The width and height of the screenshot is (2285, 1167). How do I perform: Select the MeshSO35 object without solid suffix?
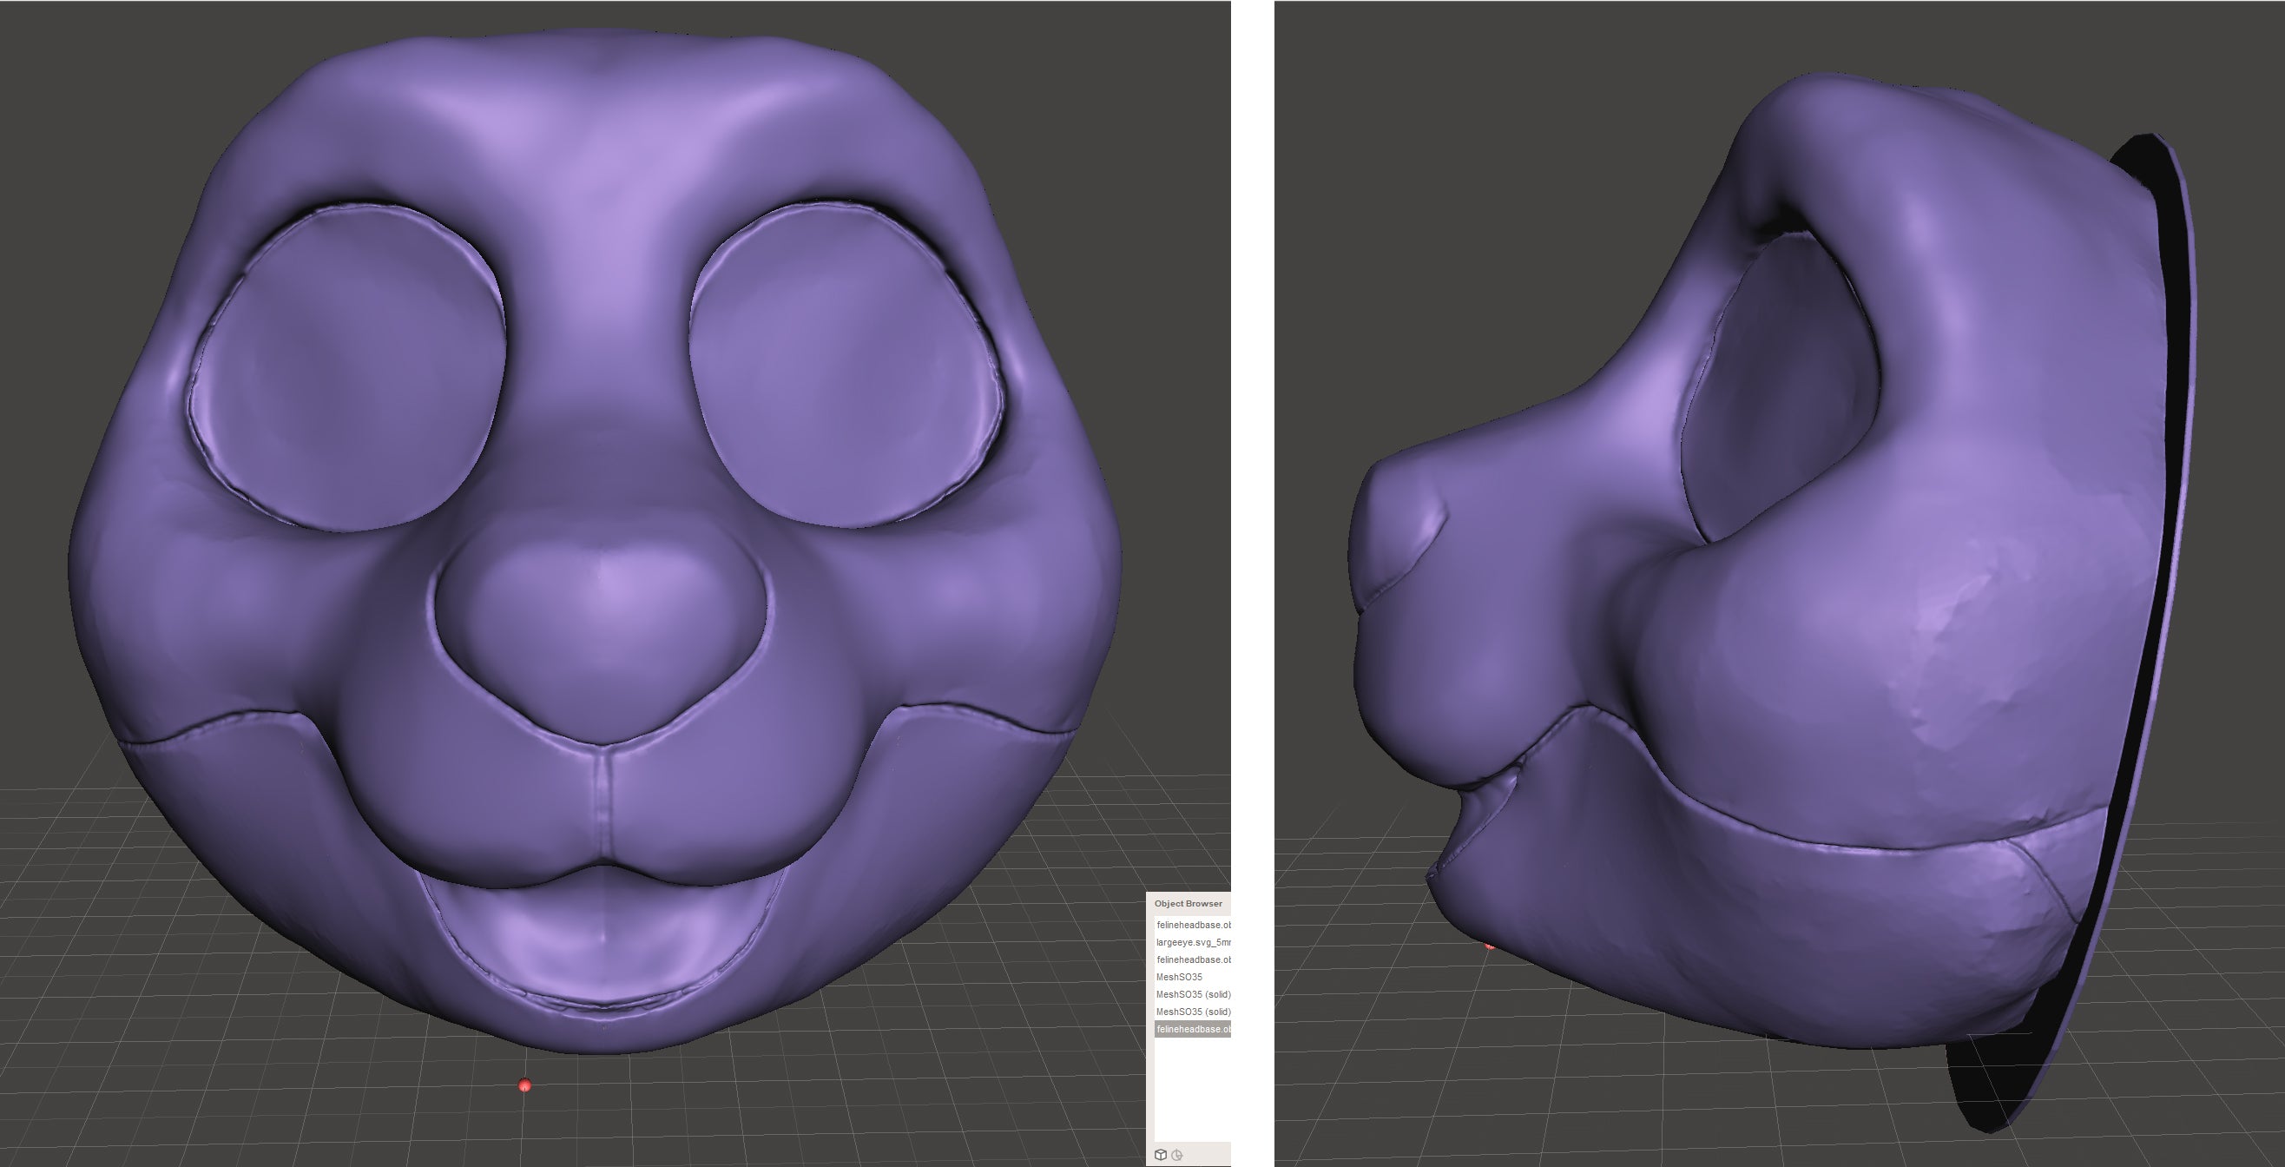coord(1192,977)
